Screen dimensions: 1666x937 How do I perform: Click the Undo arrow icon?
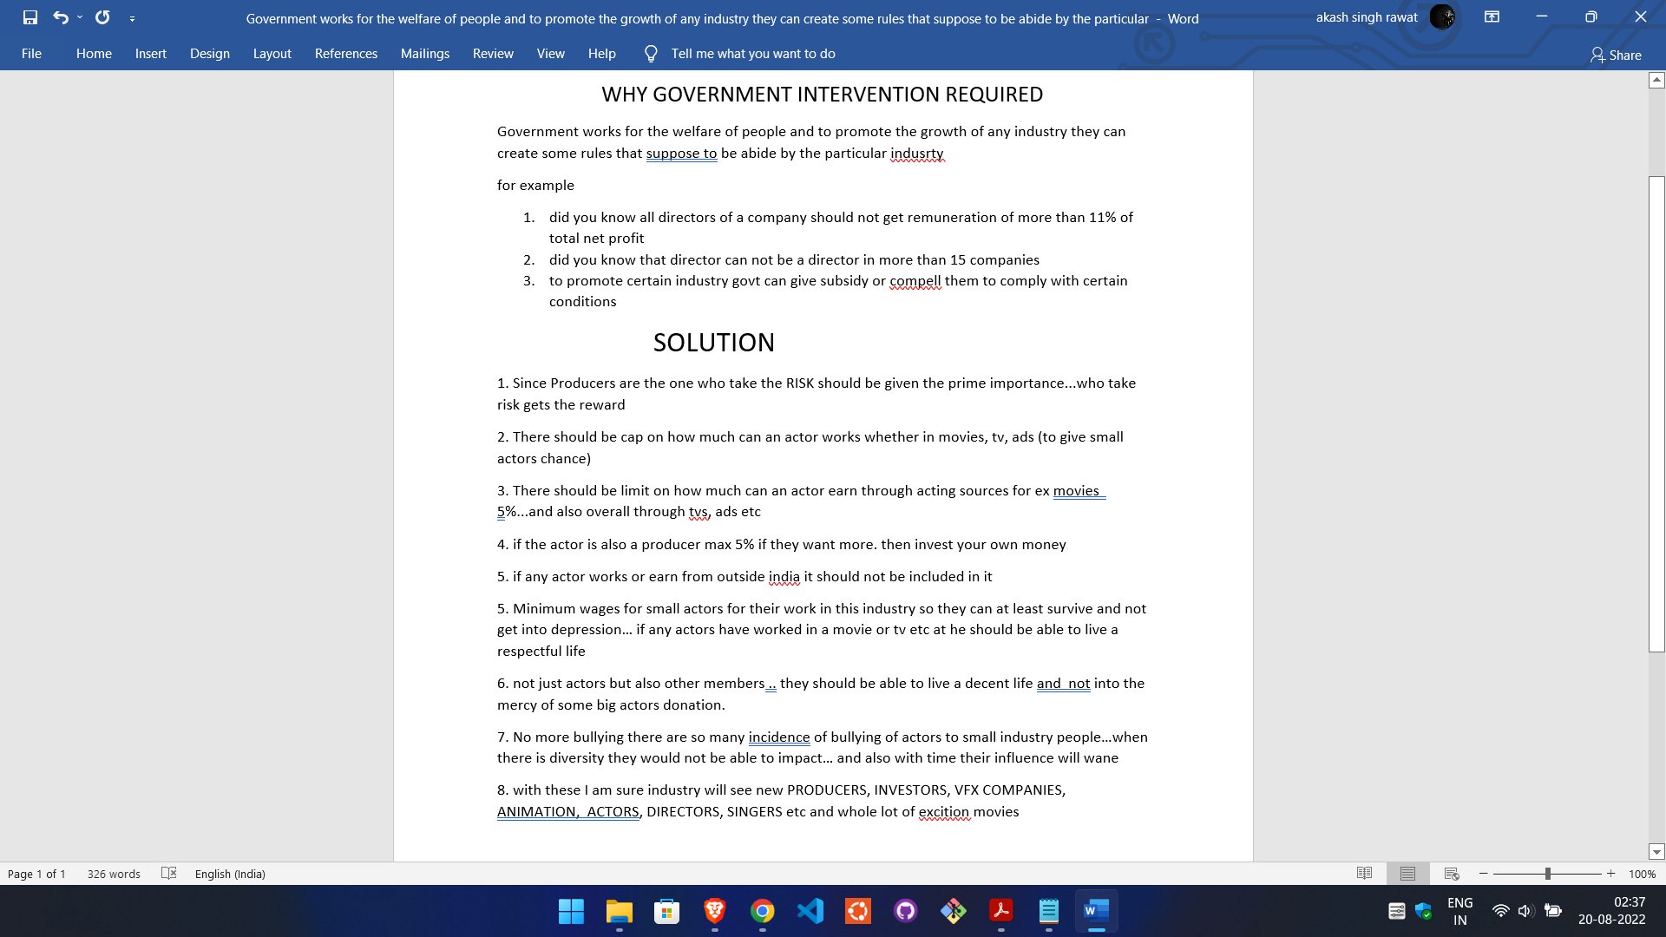click(x=60, y=17)
